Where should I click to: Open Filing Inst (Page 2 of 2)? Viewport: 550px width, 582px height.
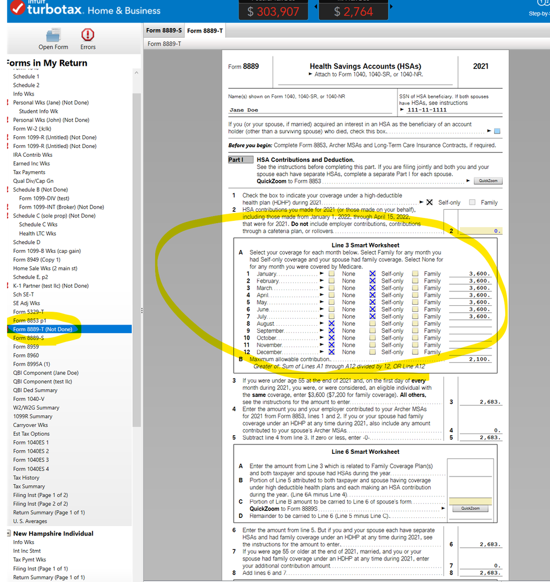coord(40,504)
